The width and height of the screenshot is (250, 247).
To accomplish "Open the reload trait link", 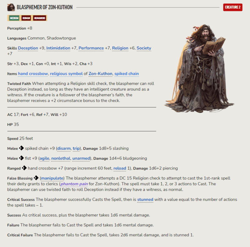I will coord(120,168).
